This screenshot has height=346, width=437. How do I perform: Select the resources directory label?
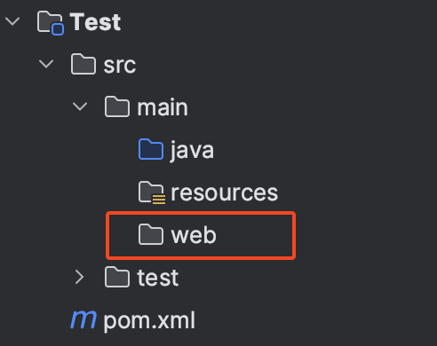[225, 193]
